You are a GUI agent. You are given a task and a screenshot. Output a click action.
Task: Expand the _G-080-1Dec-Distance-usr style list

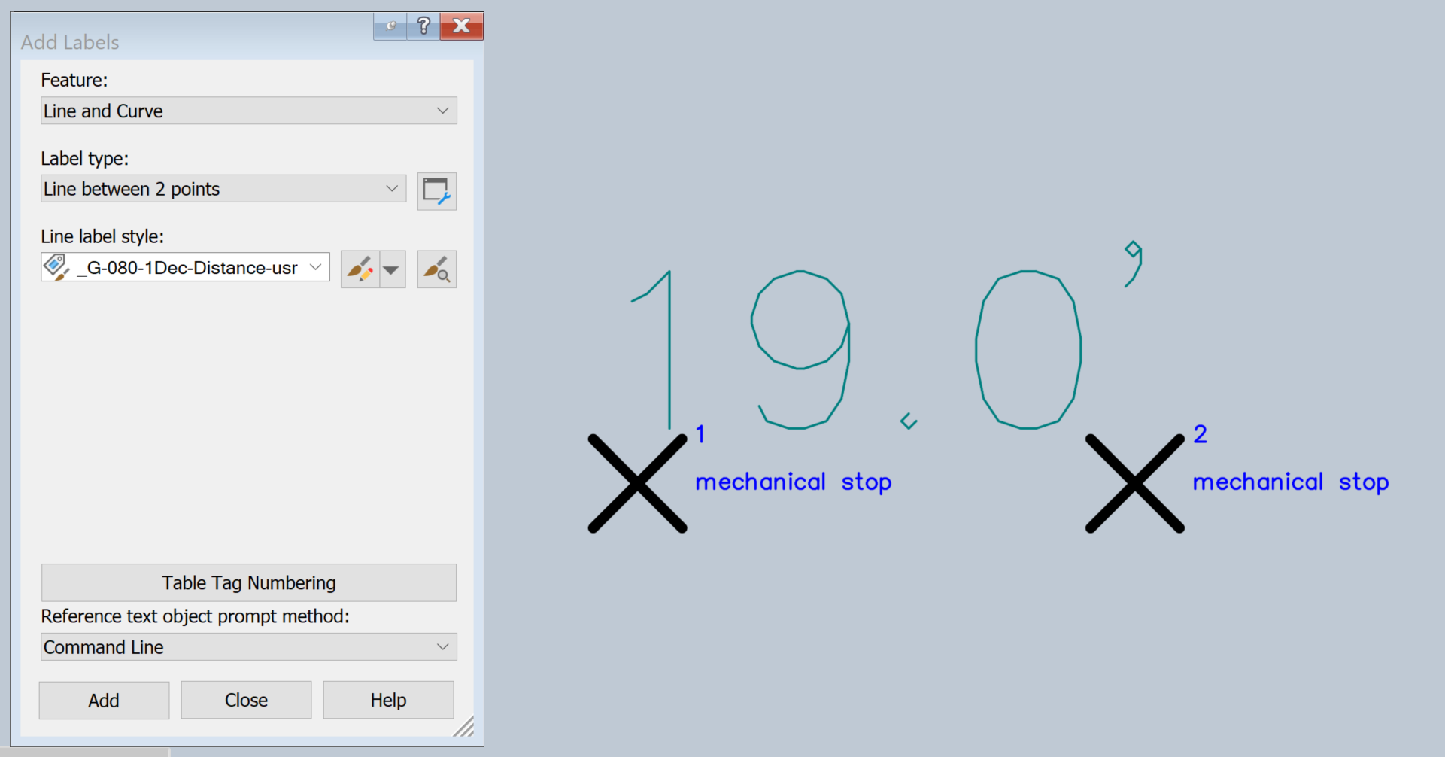click(x=315, y=267)
